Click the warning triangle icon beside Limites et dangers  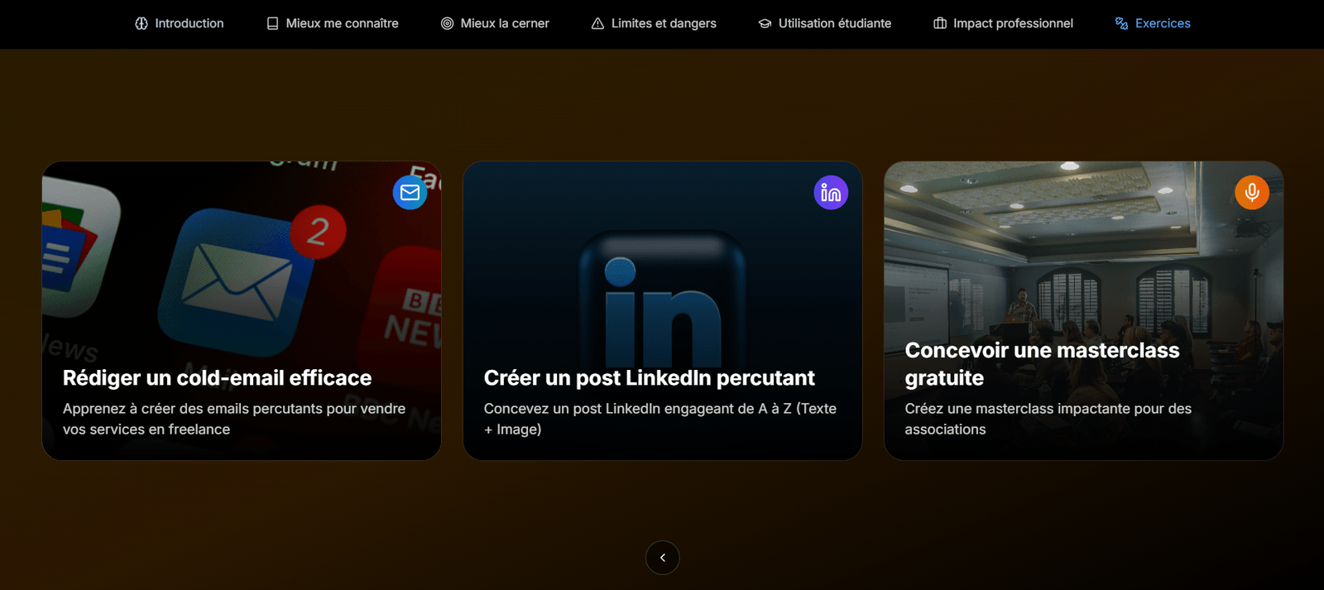click(x=597, y=23)
